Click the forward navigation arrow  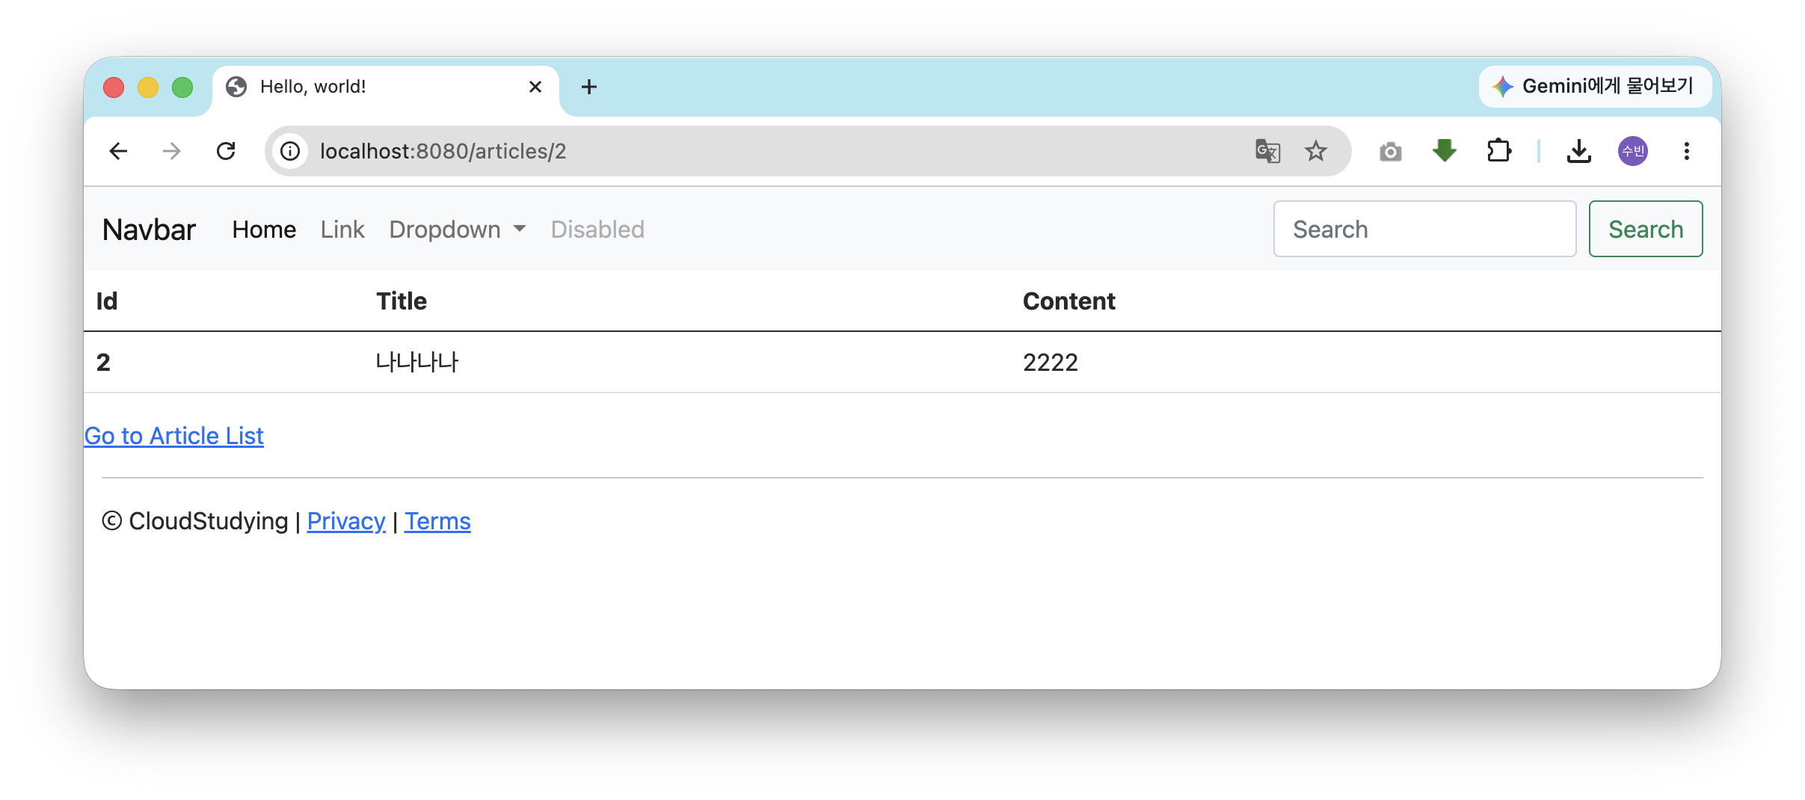tap(172, 151)
